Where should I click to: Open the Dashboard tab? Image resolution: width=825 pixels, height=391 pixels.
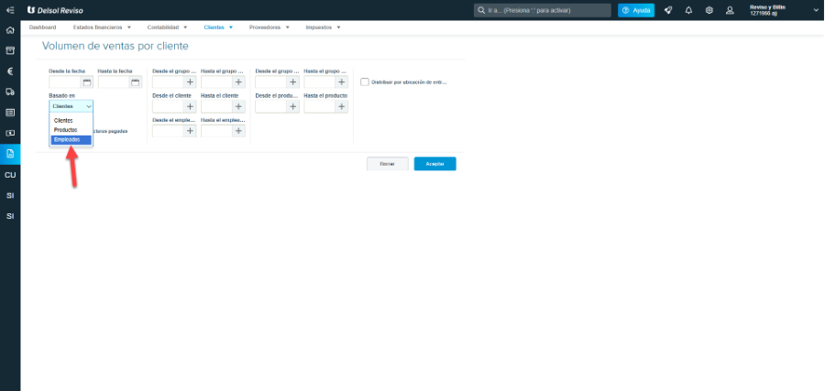click(42, 27)
